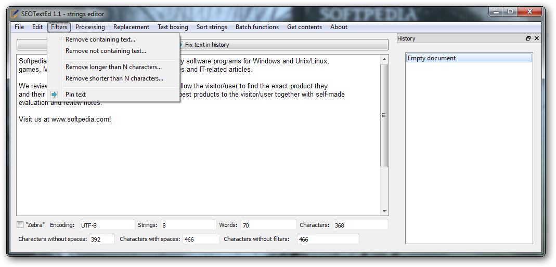Float the History panel

(528, 38)
